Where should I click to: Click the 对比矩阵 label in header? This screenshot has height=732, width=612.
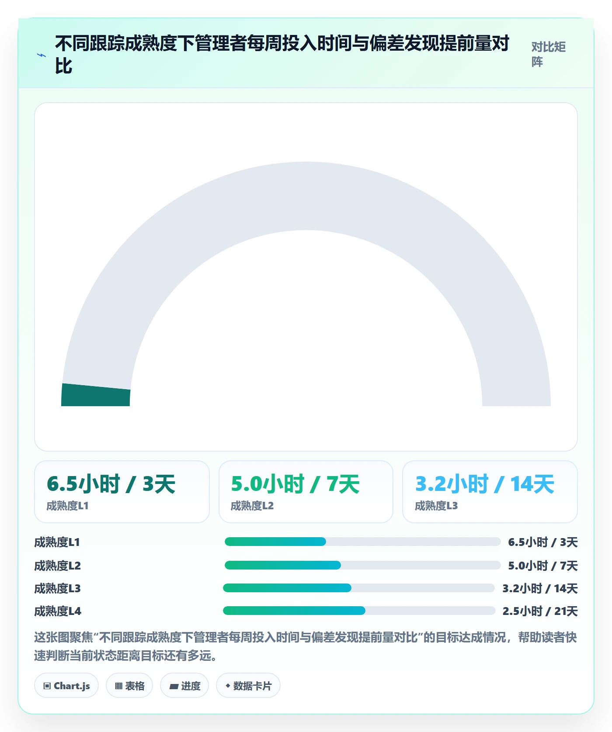pos(549,54)
